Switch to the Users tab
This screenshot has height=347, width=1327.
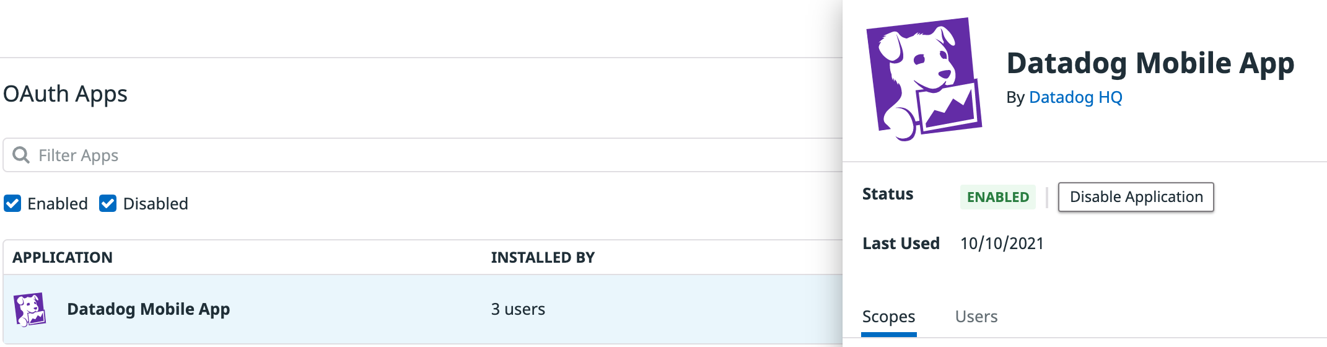tap(976, 317)
